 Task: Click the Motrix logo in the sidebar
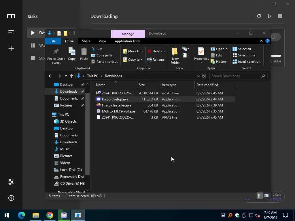point(11,16)
